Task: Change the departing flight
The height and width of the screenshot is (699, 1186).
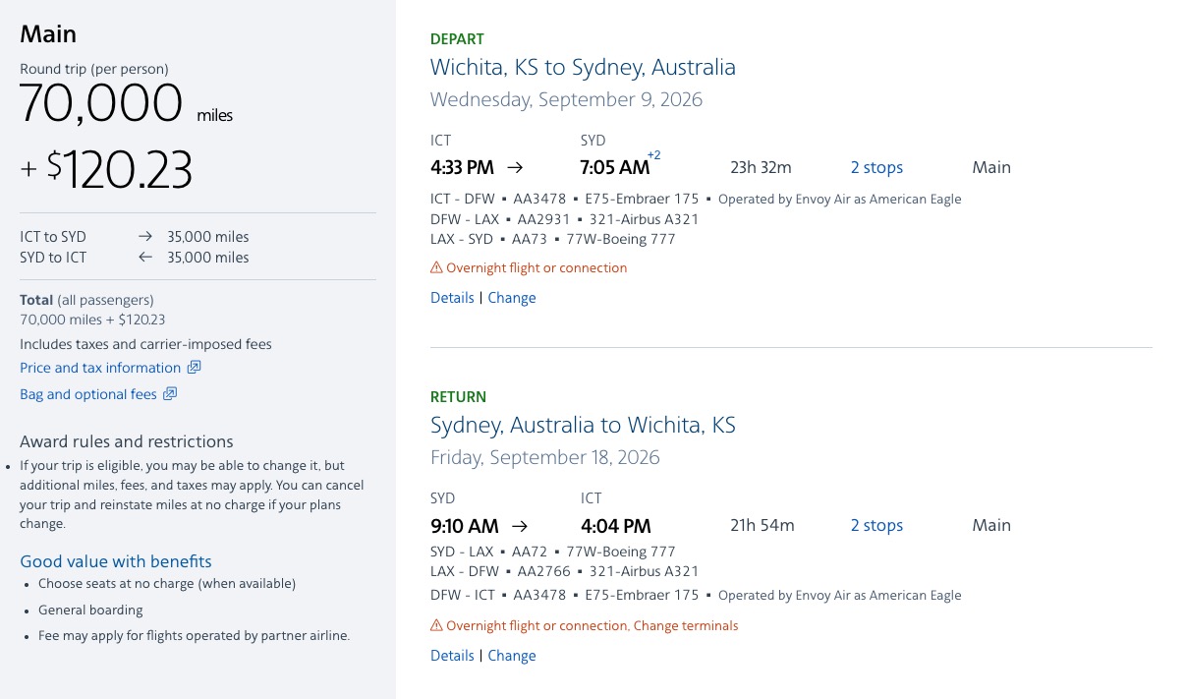Action: pos(512,297)
